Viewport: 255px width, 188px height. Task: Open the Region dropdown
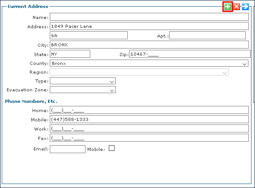pyautogui.click(x=139, y=72)
